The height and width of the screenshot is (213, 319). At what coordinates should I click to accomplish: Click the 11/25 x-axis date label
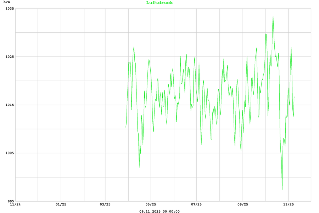click(289, 204)
